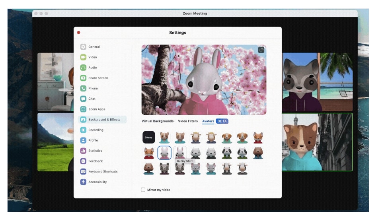The height and width of the screenshot is (221, 386).
Task: Close Settings with the red button
Action: coord(78,33)
